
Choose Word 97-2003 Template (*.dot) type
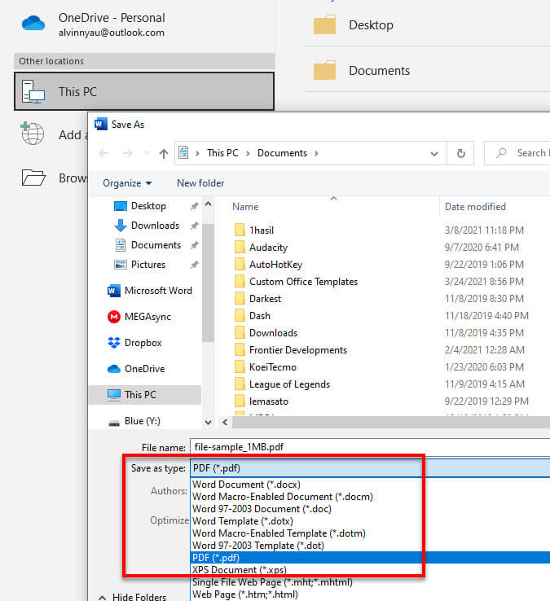click(370, 546)
